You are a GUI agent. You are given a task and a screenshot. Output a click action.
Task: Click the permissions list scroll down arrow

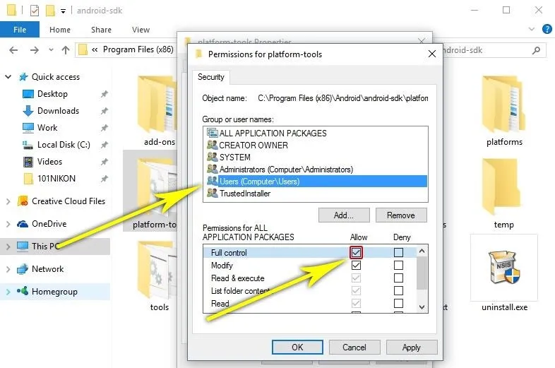422,307
